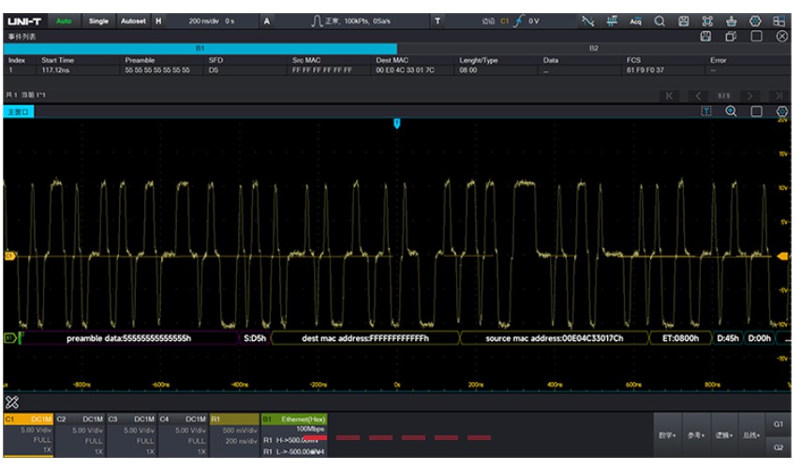The height and width of the screenshot is (470, 801).
Task: Click the magnifier search icon in top toolbar
Action: (660, 21)
